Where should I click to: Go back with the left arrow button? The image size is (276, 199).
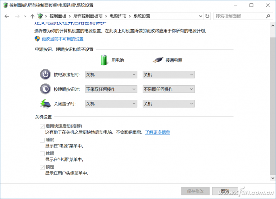pos(7,17)
